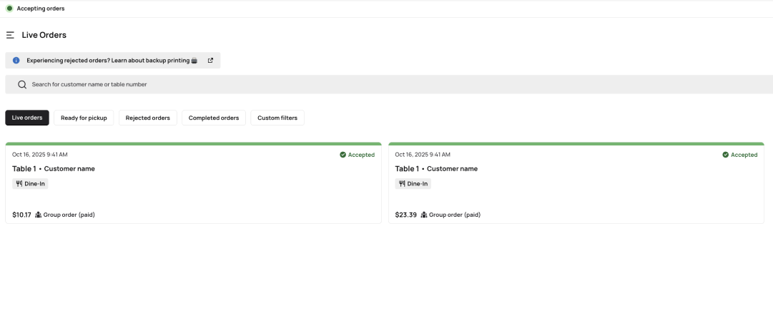The image size is (773, 323).
Task: Click Dine-In utensils tag on $23.39 order
Action: (x=413, y=184)
